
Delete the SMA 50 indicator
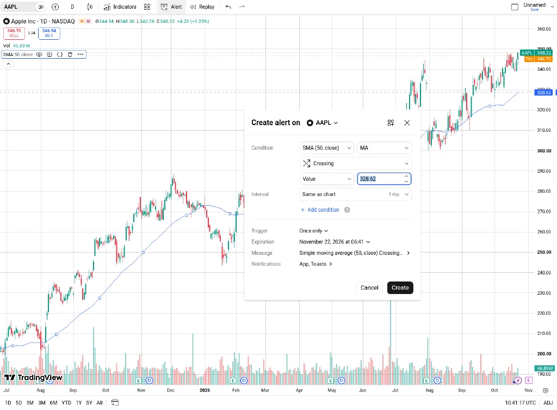(x=70, y=54)
